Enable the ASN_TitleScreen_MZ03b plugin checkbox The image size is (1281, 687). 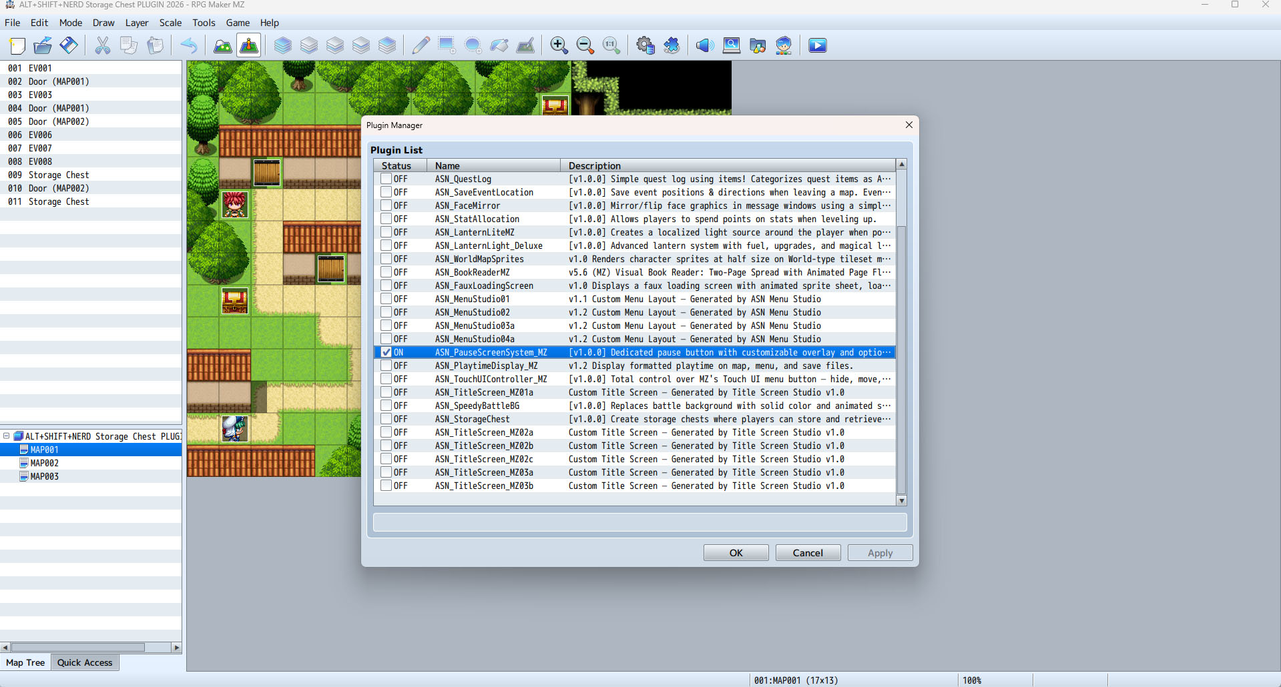[386, 486]
